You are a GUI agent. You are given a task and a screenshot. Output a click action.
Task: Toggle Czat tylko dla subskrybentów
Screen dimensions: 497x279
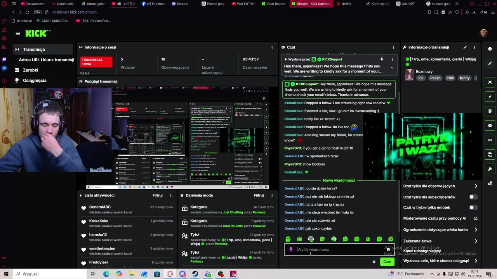473,197
